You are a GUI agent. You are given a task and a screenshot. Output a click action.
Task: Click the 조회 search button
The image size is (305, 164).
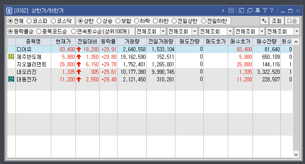(276, 21)
